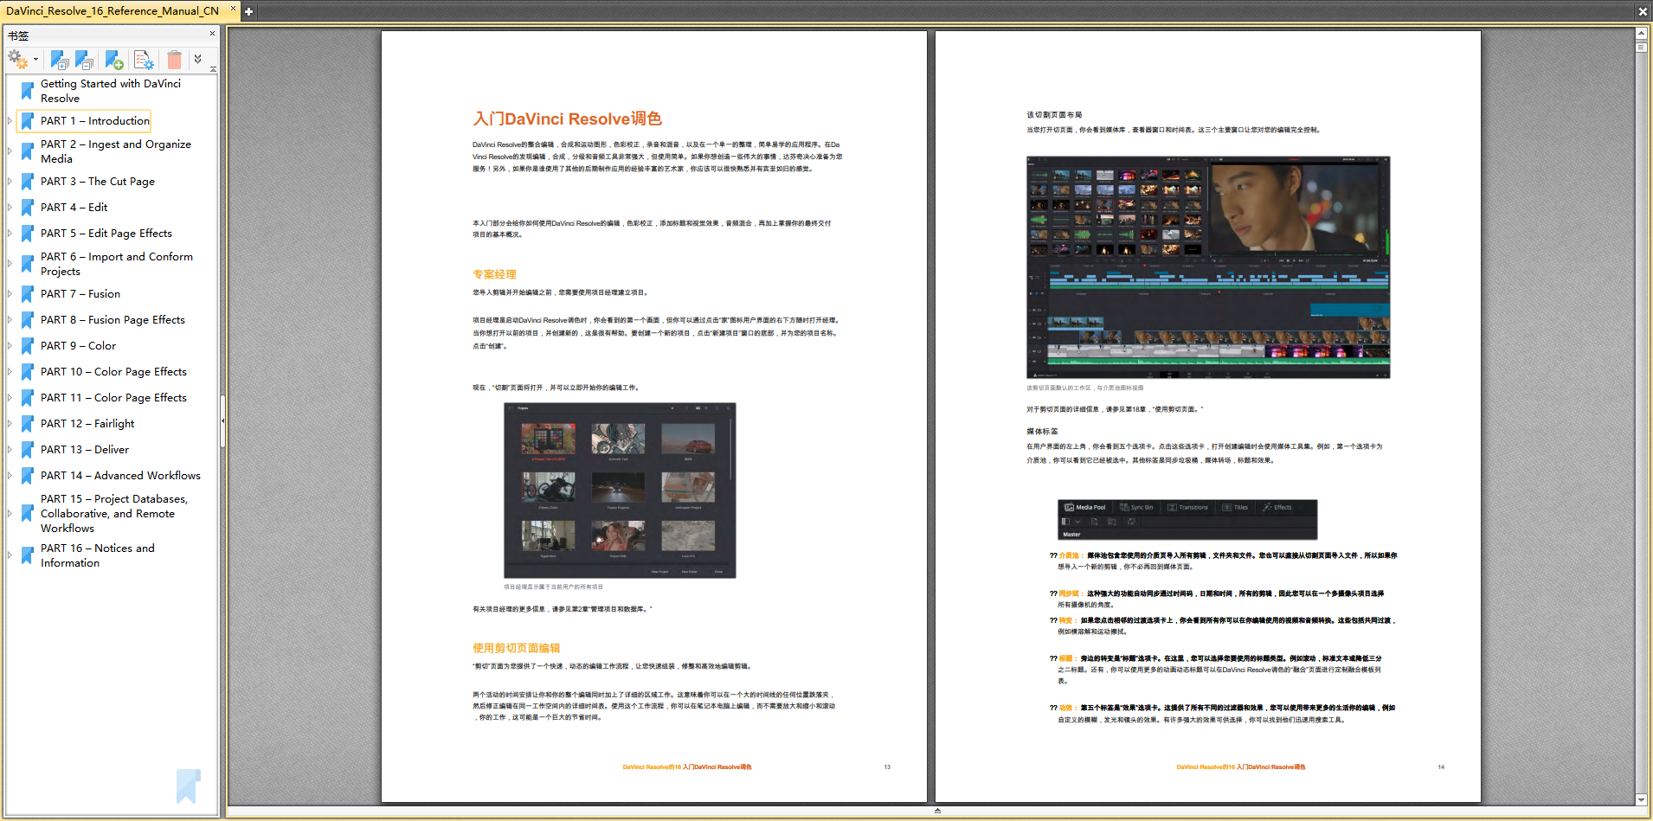Expand the PART 9 – Color bookmark
This screenshot has width=1653, height=821.
(10, 346)
